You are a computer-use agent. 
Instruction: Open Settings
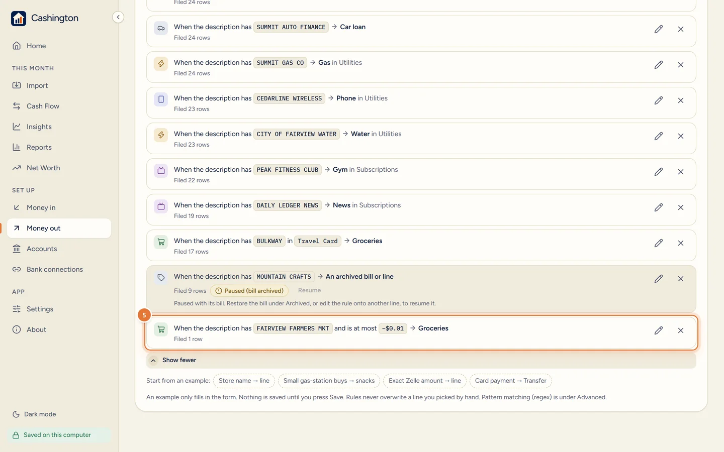[x=59, y=309]
